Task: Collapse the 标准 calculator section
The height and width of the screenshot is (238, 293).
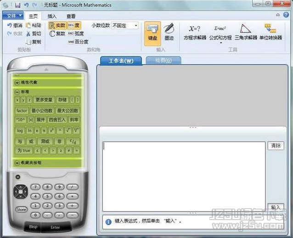Action: point(17,92)
